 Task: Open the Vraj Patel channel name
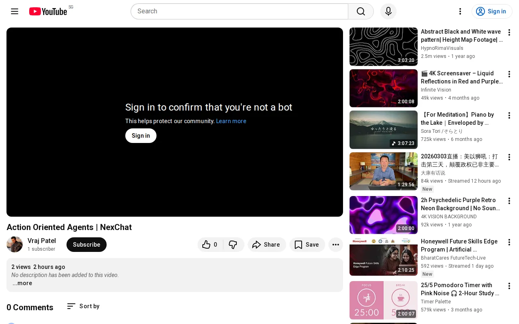click(42, 241)
